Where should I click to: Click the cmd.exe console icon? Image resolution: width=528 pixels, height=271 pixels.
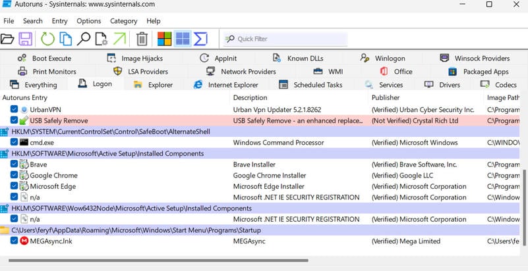pos(24,142)
